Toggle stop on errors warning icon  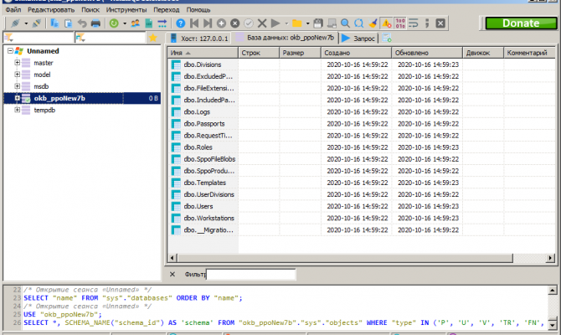pos(386,23)
